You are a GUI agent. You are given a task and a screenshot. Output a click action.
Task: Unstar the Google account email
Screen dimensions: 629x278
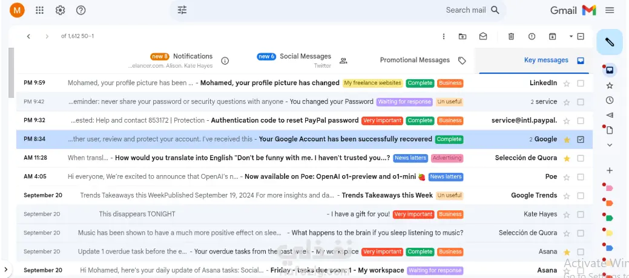click(x=567, y=140)
